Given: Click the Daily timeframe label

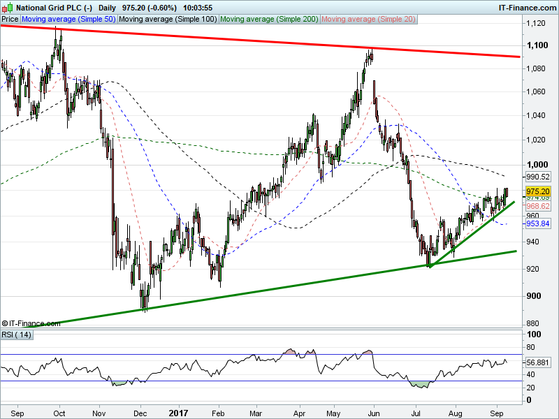Looking at the screenshot, I should point(107,8).
